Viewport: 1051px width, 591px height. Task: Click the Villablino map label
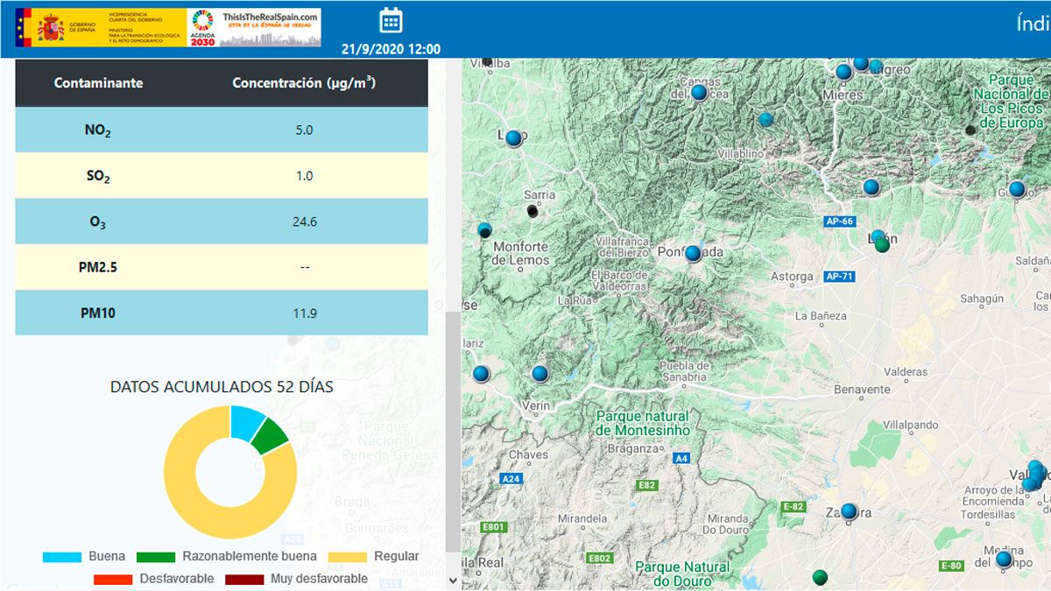coord(741,152)
